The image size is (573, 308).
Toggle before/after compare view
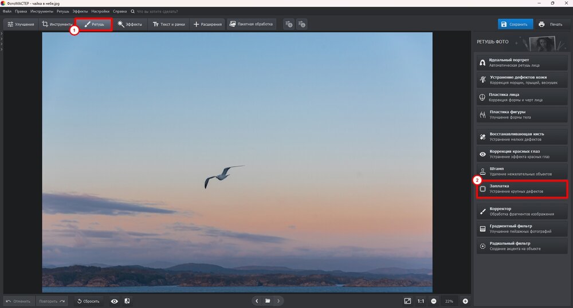coord(127,301)
